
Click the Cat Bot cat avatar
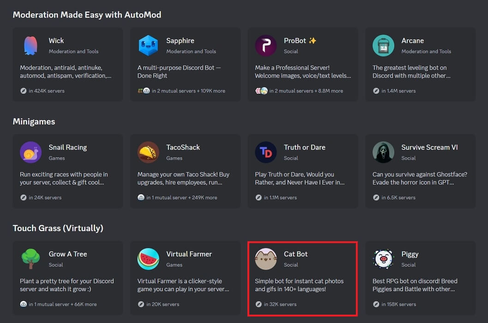click(265, 259)
